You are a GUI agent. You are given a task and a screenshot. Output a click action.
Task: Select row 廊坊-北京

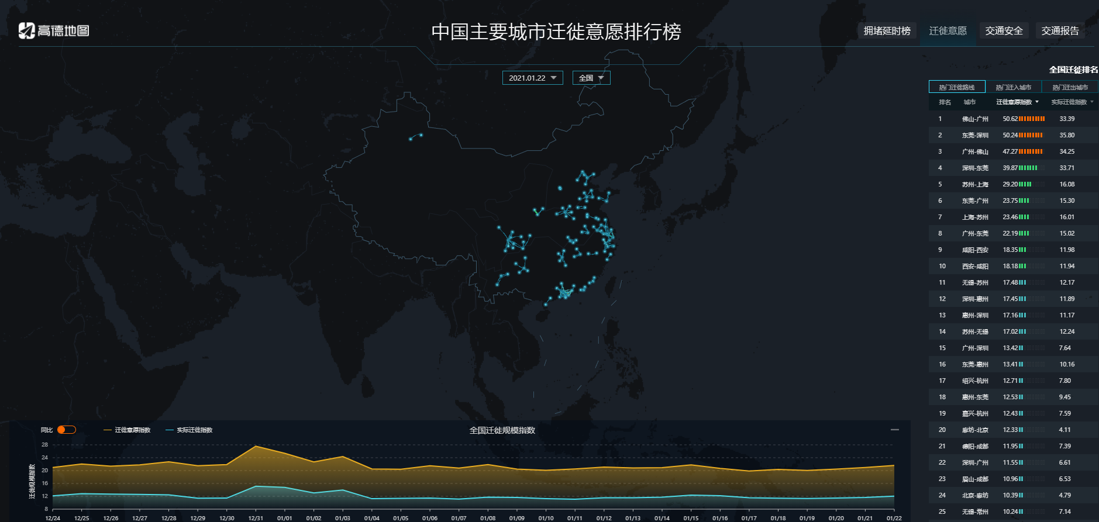[1014, 430]
